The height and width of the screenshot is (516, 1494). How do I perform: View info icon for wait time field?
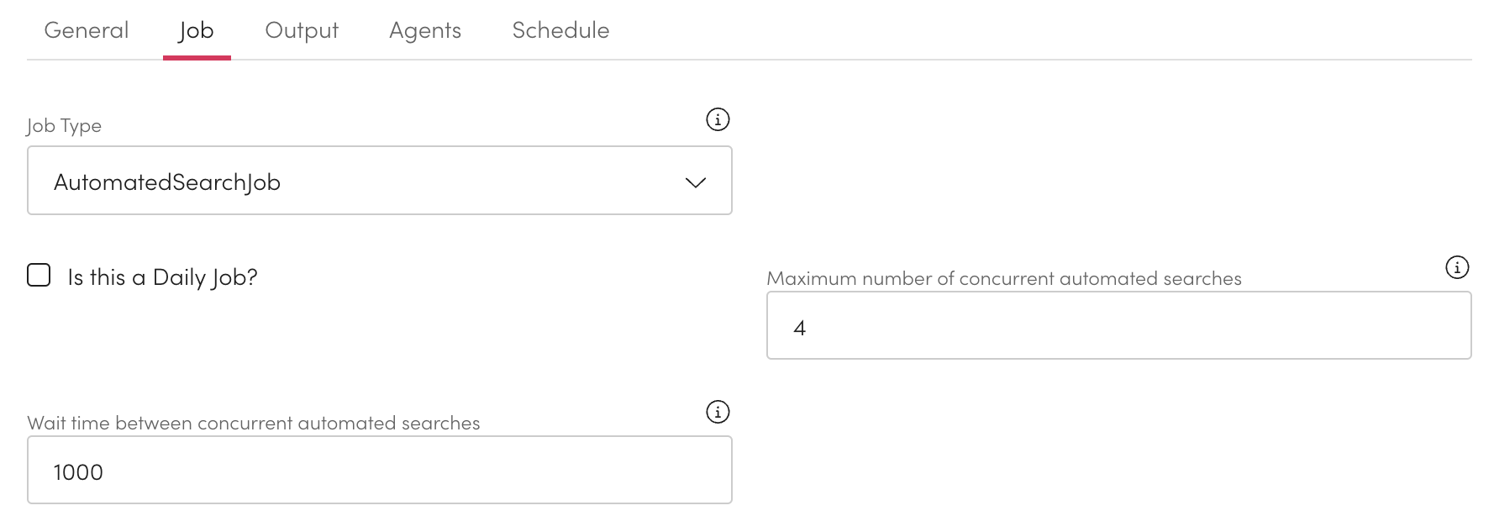click(x=718, y=412)
